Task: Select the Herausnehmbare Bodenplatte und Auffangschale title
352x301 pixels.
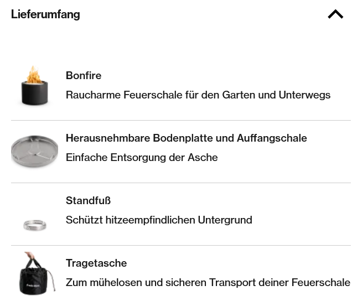Action: (x=187, y=138)
